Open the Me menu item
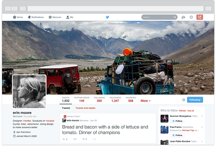The width and height of the screenshot is (216, 152). click(x=70, y=17)
